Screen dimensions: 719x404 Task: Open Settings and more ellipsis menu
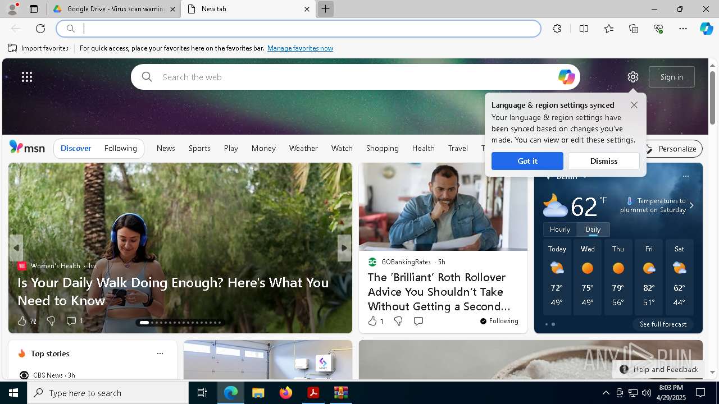683,29
